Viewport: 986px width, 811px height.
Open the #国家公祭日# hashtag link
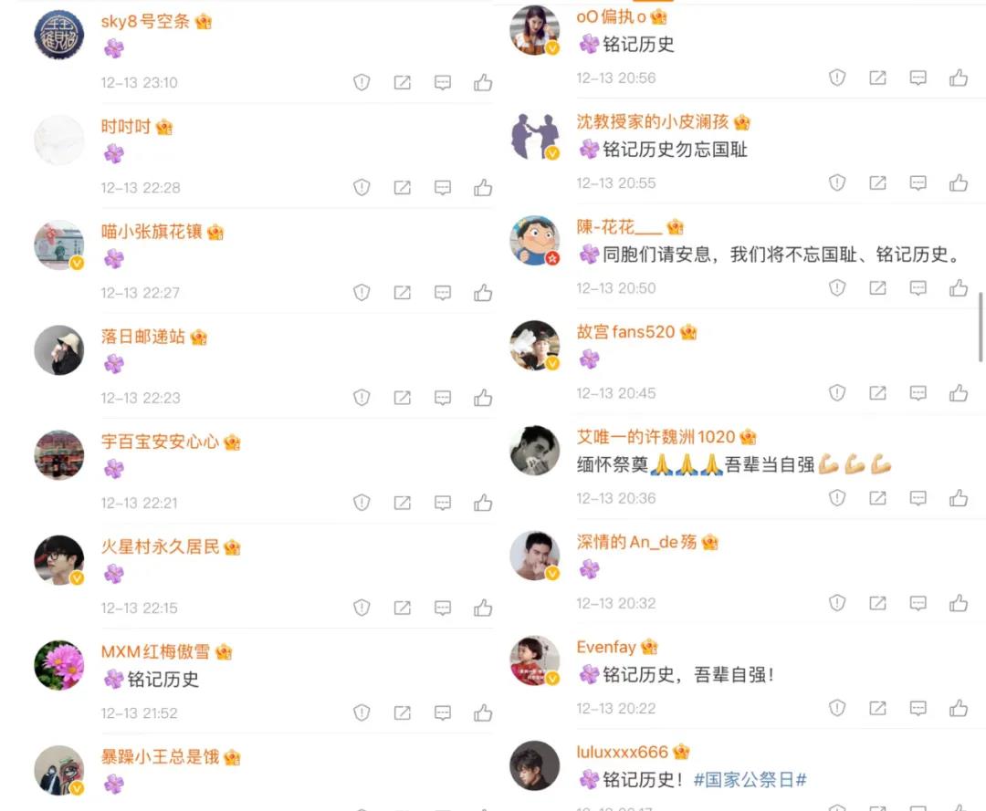[750, 780]
